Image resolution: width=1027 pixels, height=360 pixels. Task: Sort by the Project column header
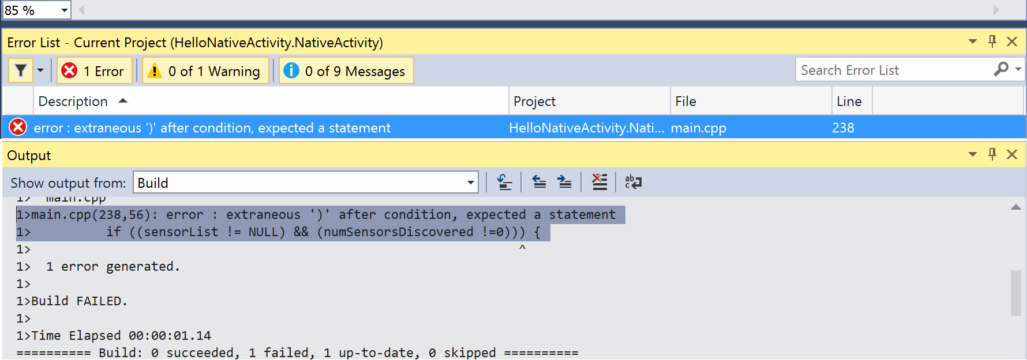[x=534, y=101]
